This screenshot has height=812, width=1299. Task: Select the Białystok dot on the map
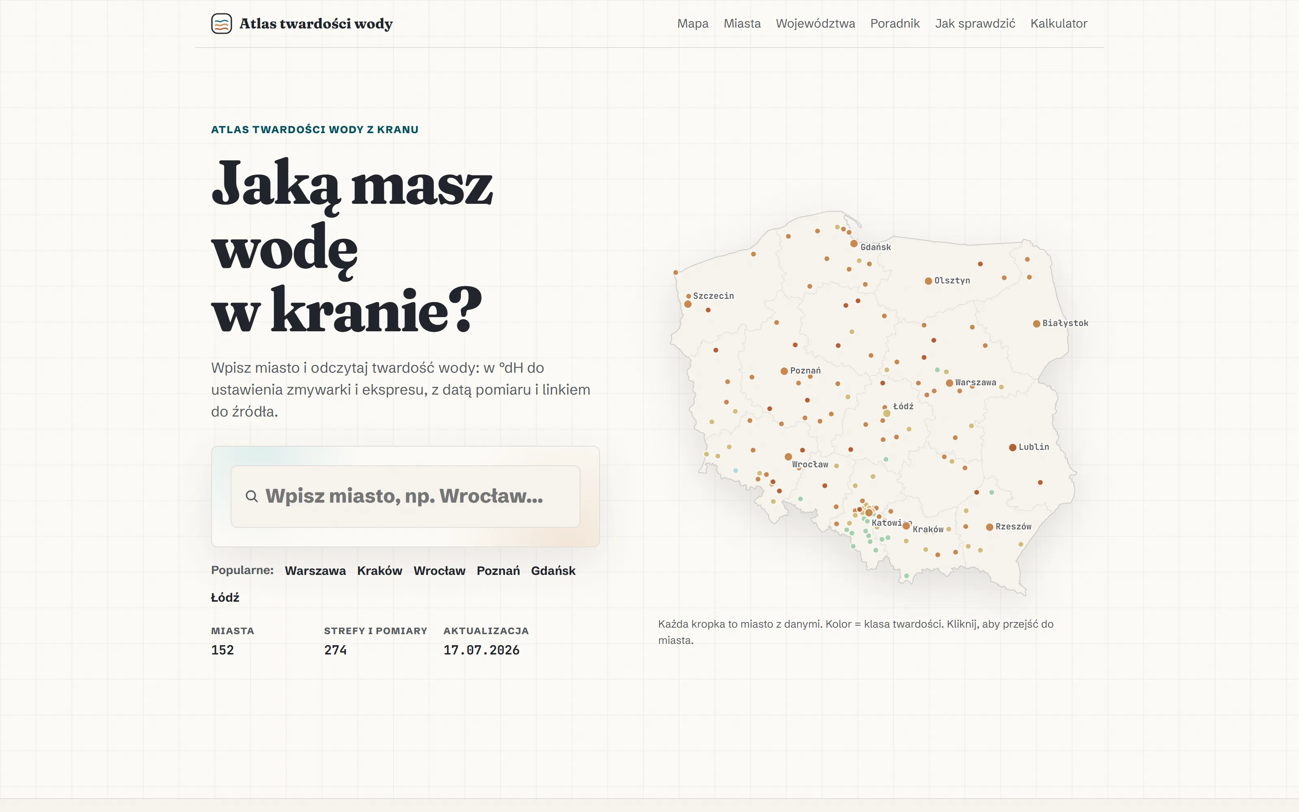(1036, 323)
